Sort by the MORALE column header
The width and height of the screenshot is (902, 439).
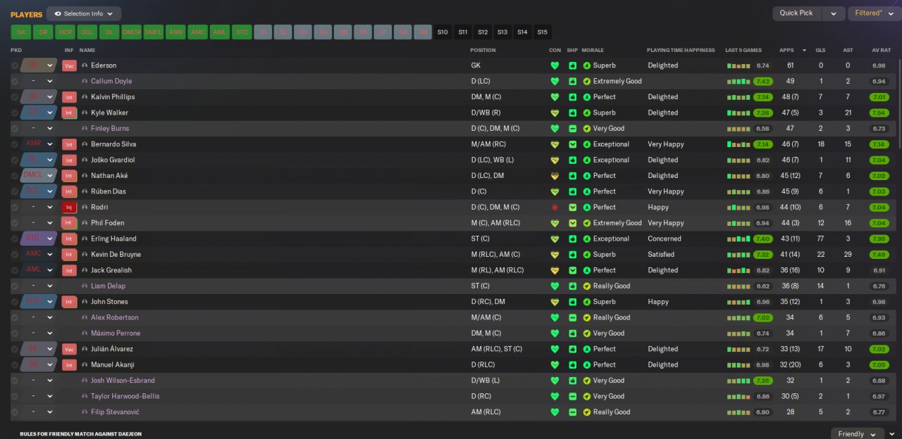click(x=593, y=50)
